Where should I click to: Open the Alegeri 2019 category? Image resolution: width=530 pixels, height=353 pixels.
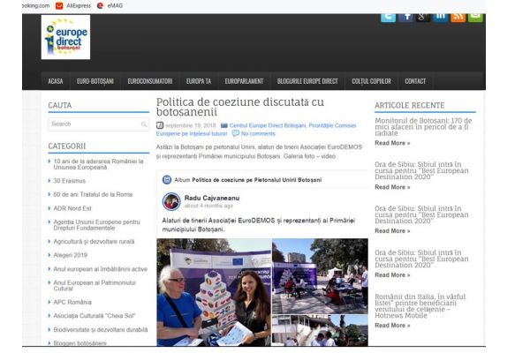[71, 255]
